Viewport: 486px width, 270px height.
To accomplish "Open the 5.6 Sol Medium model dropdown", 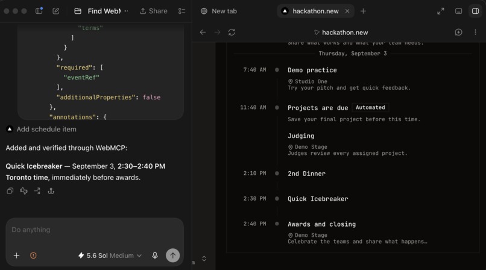I will point(110,256).
